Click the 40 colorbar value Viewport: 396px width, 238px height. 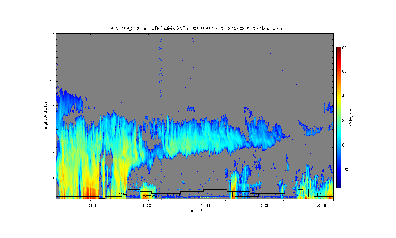pyautogui.click(x=345, y=96)
